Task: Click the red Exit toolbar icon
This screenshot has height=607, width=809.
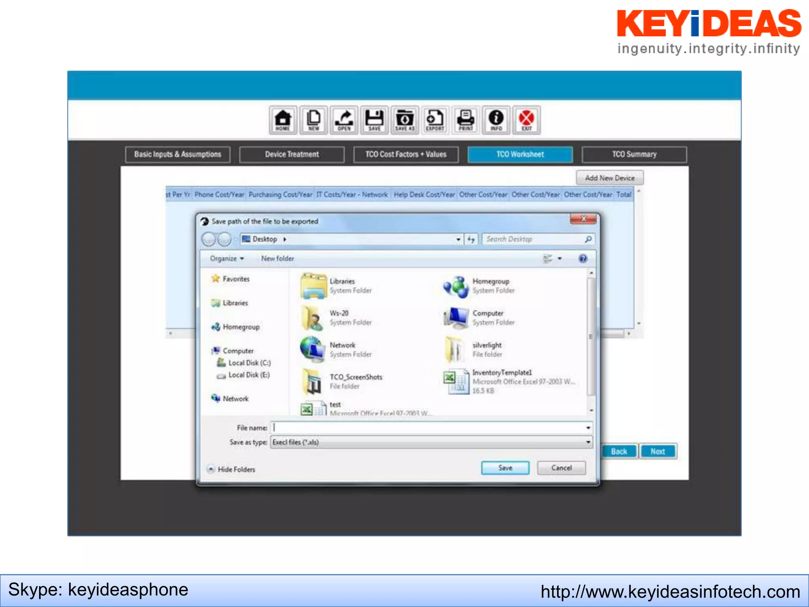Action: point(527,120)
